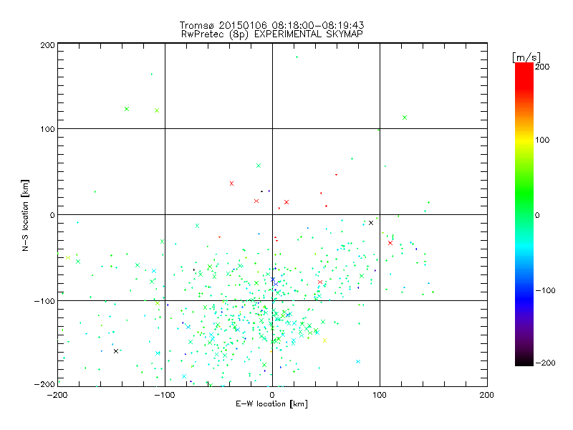Click the color bar's "-200" label

pyautogui.click(x=545, y=363)
